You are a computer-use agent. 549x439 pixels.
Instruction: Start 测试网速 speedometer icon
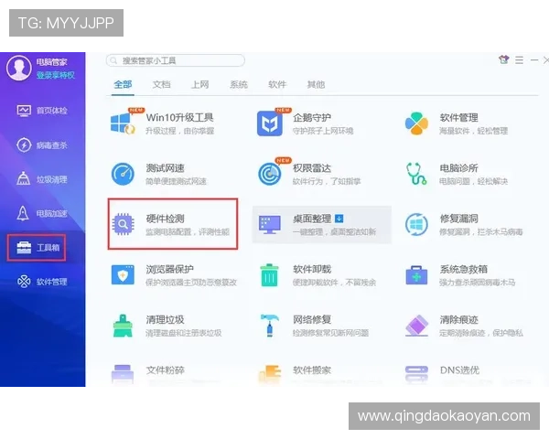(x=123, y=174)
